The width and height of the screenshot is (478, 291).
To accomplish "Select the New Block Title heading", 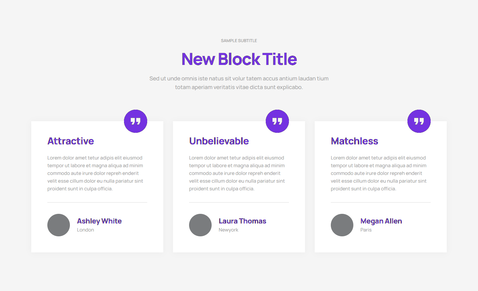I will click(x=239, y=59).
